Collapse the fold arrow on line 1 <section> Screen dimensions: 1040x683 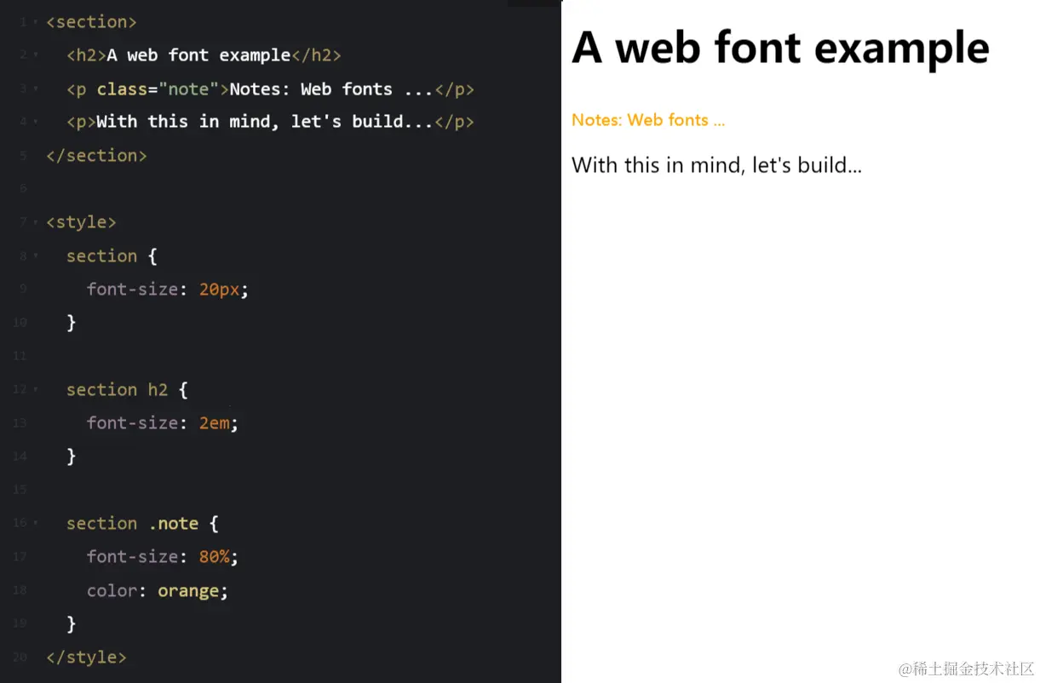35,22
